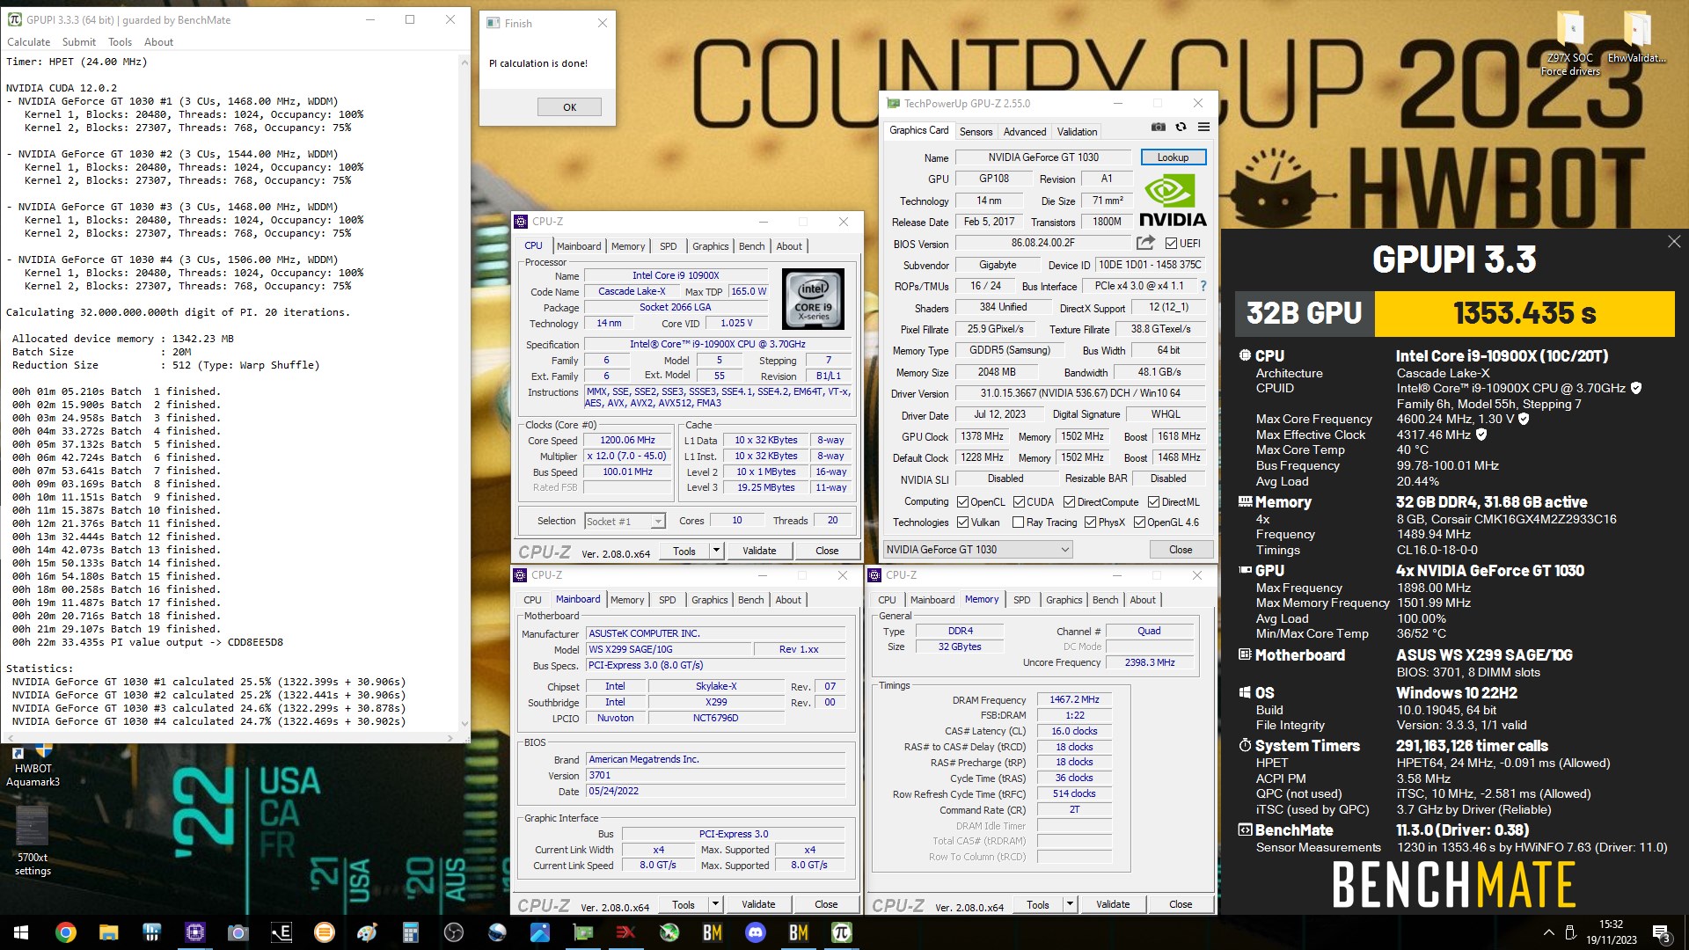Open the Windows notification center icon
This screenshot has width=1689, height=950.
point(1661,932)
